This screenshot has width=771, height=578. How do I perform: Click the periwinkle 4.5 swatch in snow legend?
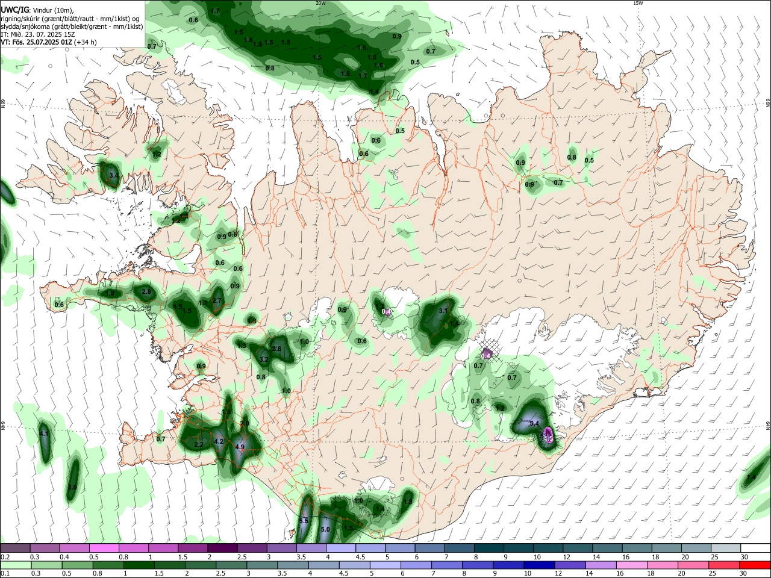click(370, 548)
